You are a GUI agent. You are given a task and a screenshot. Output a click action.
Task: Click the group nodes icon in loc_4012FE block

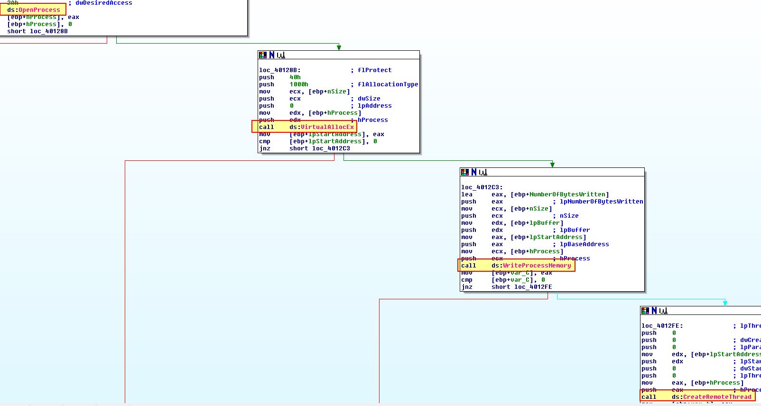pyautogui.click(x=663, y=311)
